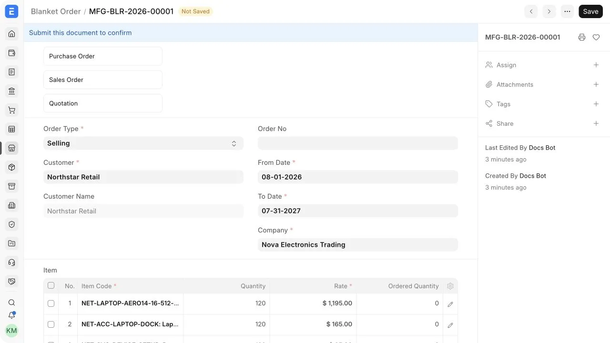Open Customer field Northstar Retail
610x343 pixels.
143,177
